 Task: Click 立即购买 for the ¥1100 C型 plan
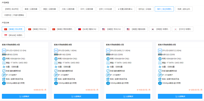pos(128,96)
